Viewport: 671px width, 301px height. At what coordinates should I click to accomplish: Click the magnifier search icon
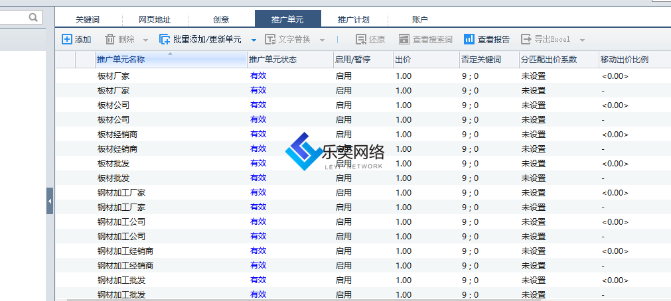[x=33, y=17]
